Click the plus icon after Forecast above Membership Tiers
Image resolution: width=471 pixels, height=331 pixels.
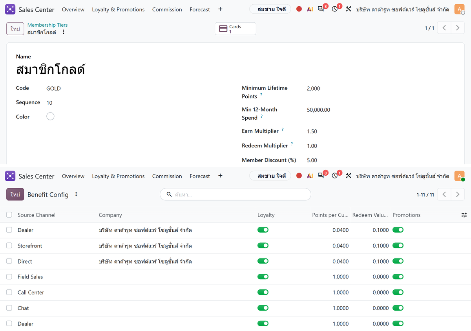(x=220, y=9)
